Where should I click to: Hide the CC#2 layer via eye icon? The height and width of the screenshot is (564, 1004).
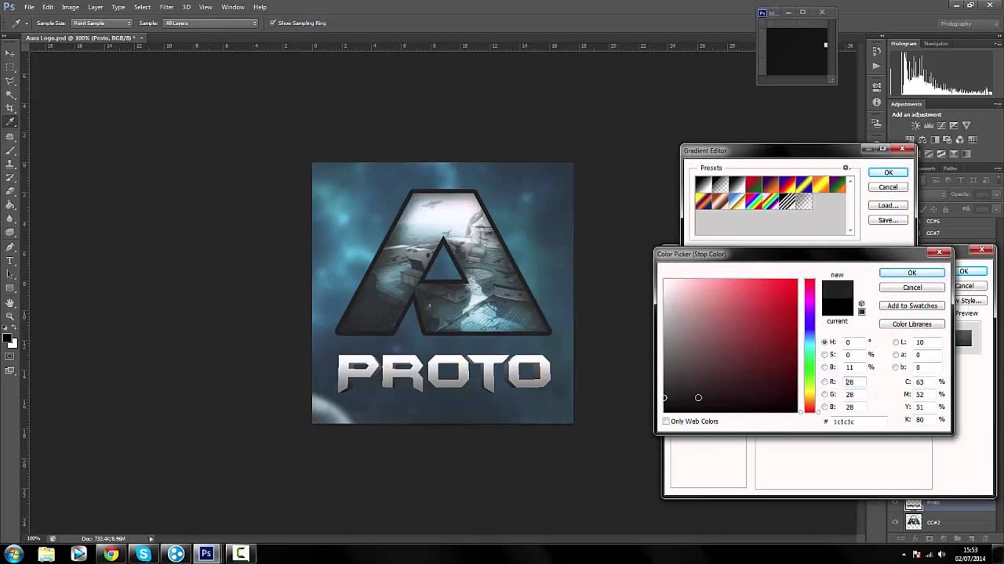895,522
